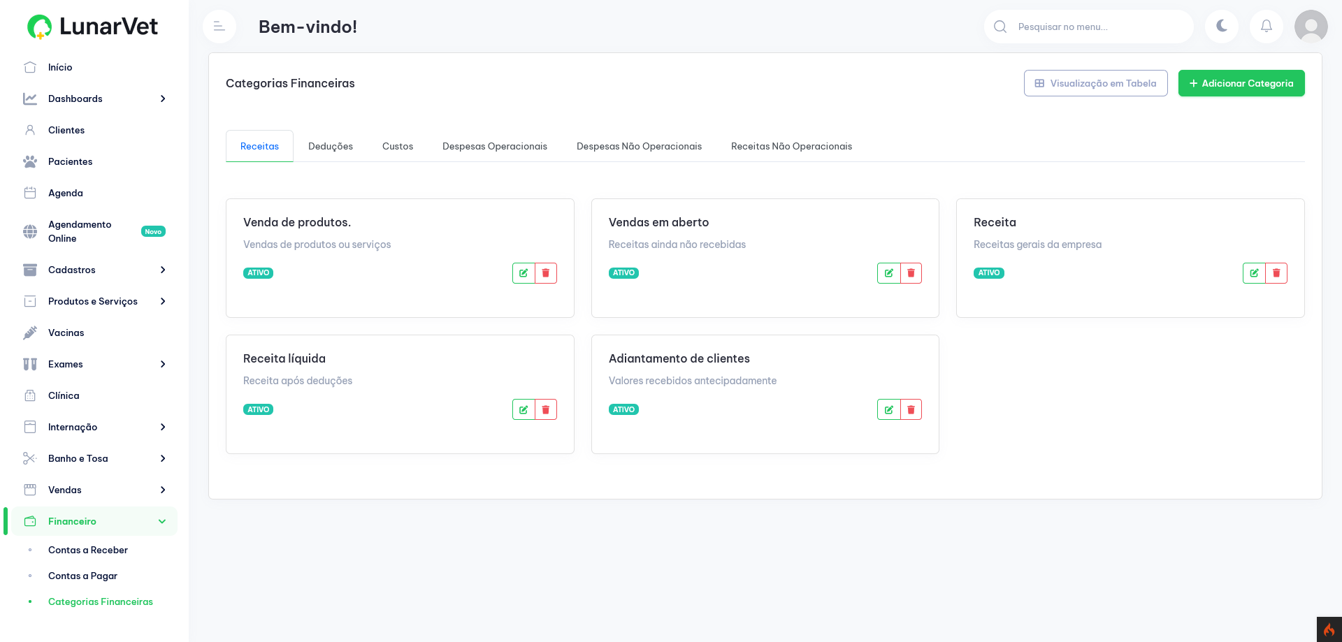The height and width of the screenshot is (642, 1342).
Task: Open the Receitas Não Operacionais tab
Action: tap(791, 146)
